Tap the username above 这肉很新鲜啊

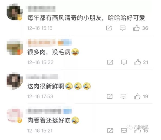42,76
